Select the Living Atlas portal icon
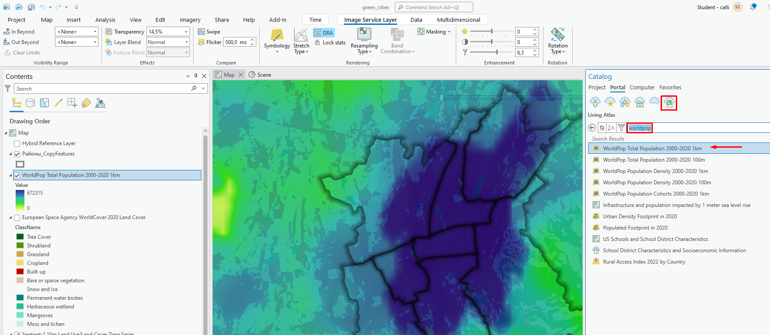Image resolution: width=770 pixels, height=335 pixels. pos(668,103)
